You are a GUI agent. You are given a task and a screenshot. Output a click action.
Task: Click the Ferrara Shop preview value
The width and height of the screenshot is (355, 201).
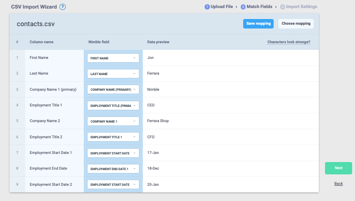click(158, 121)
